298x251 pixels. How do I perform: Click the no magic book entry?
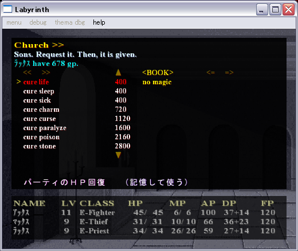pyautogui.click(x=157, y=82)
